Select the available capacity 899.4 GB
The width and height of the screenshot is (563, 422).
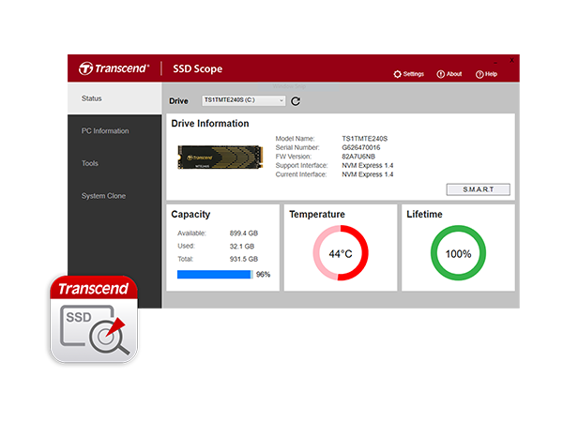244,234
